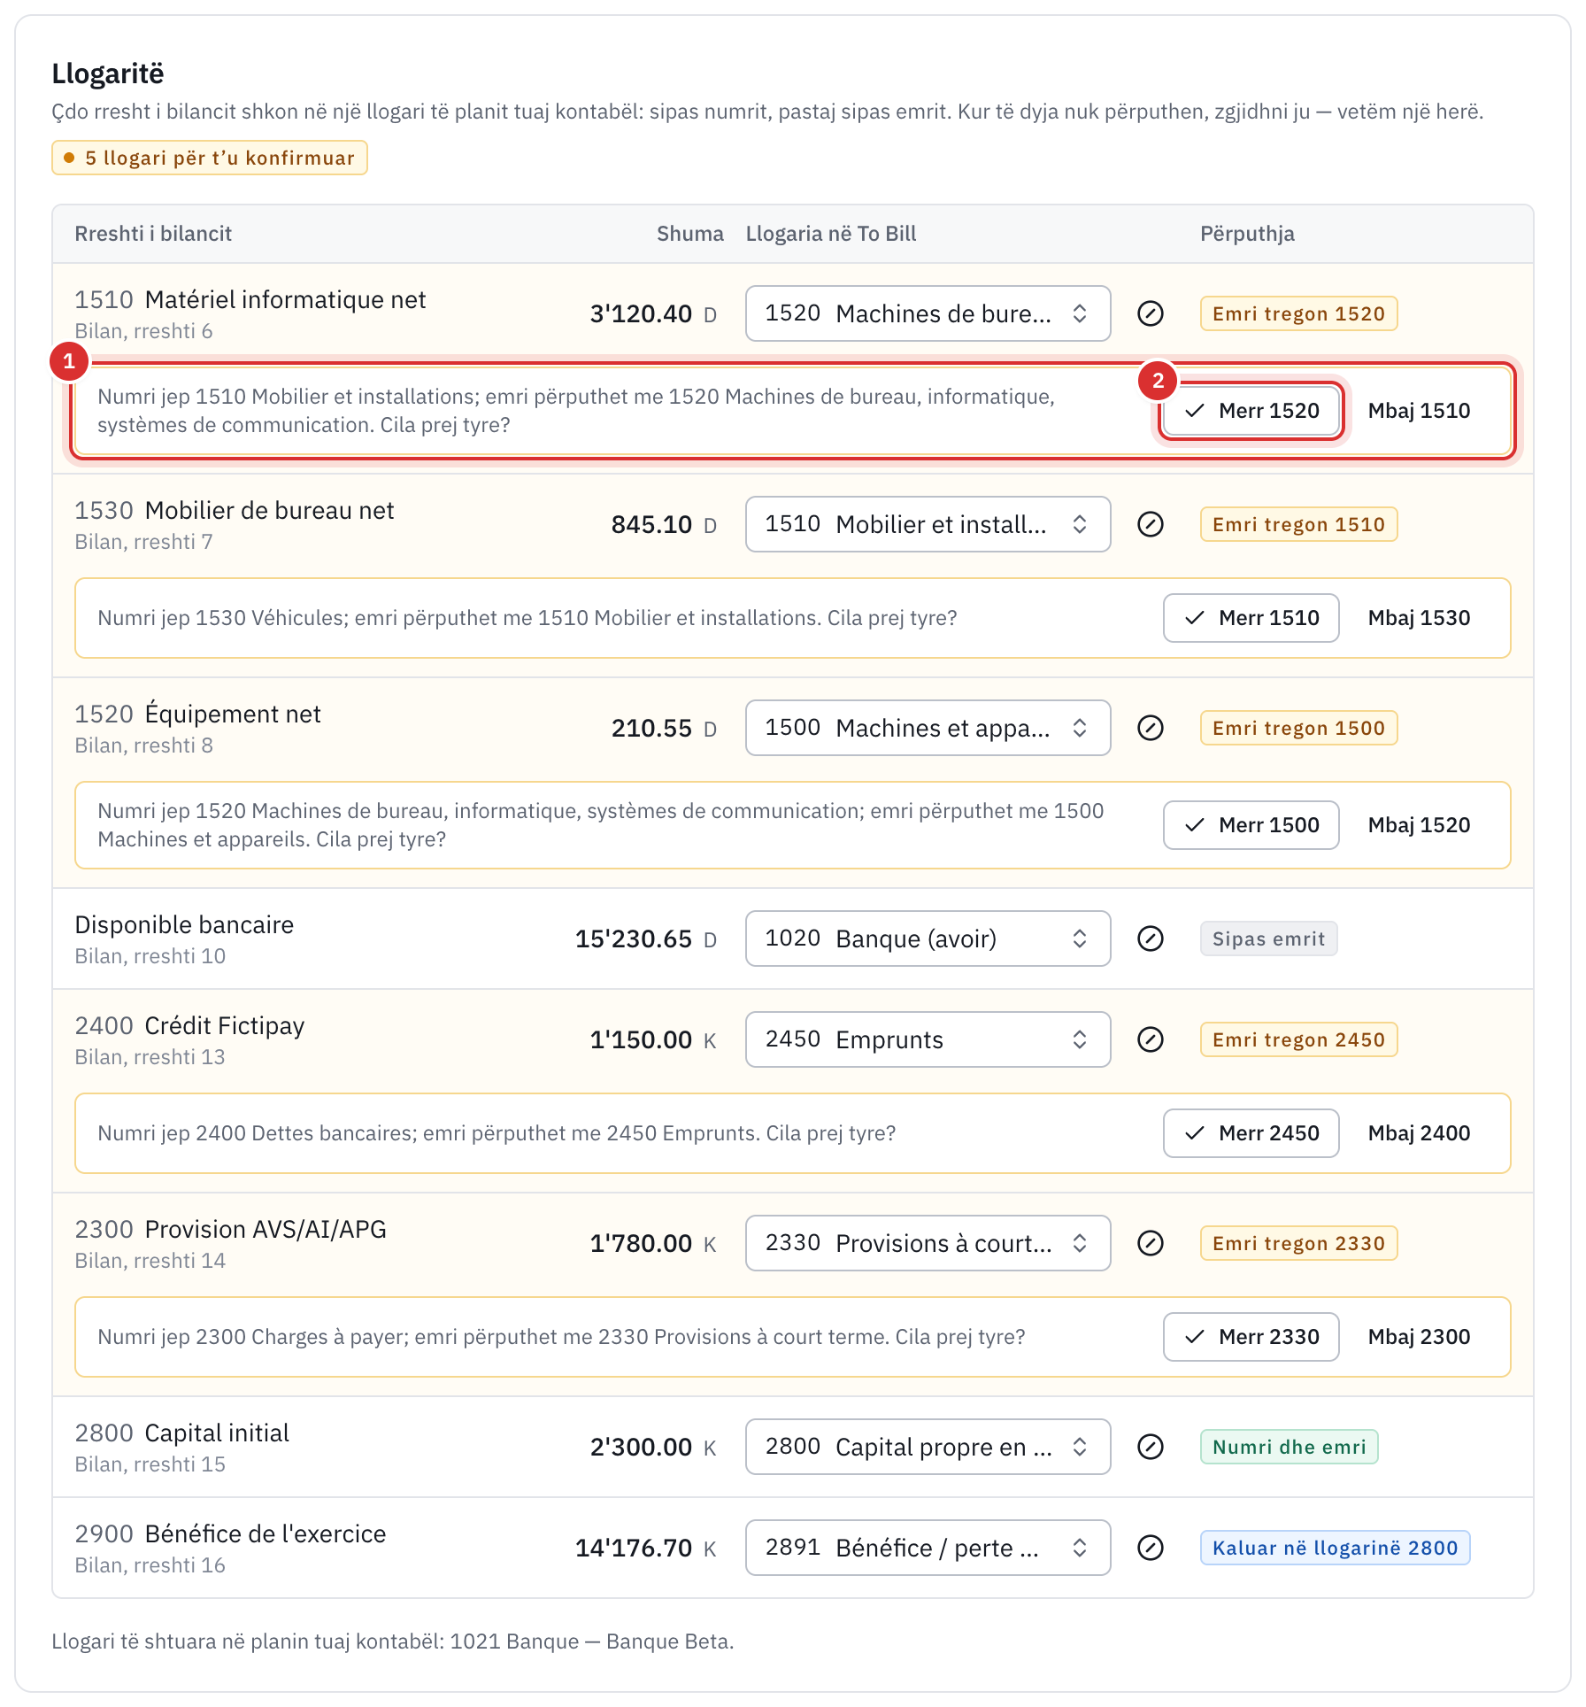Image resolution: width=1586 pixels, height=1707 pixels.
Task: Open the 1020 Banque (avoir) account dropdown
Action: [928, 938]
